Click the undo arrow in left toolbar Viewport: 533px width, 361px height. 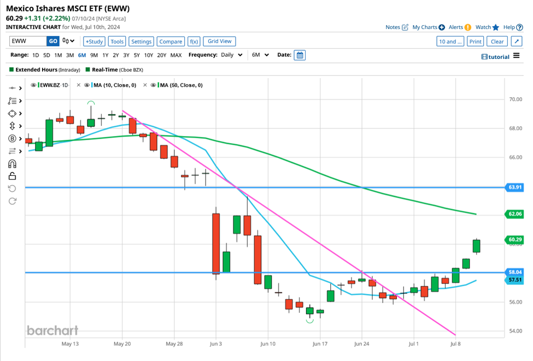tap(12, 188)
